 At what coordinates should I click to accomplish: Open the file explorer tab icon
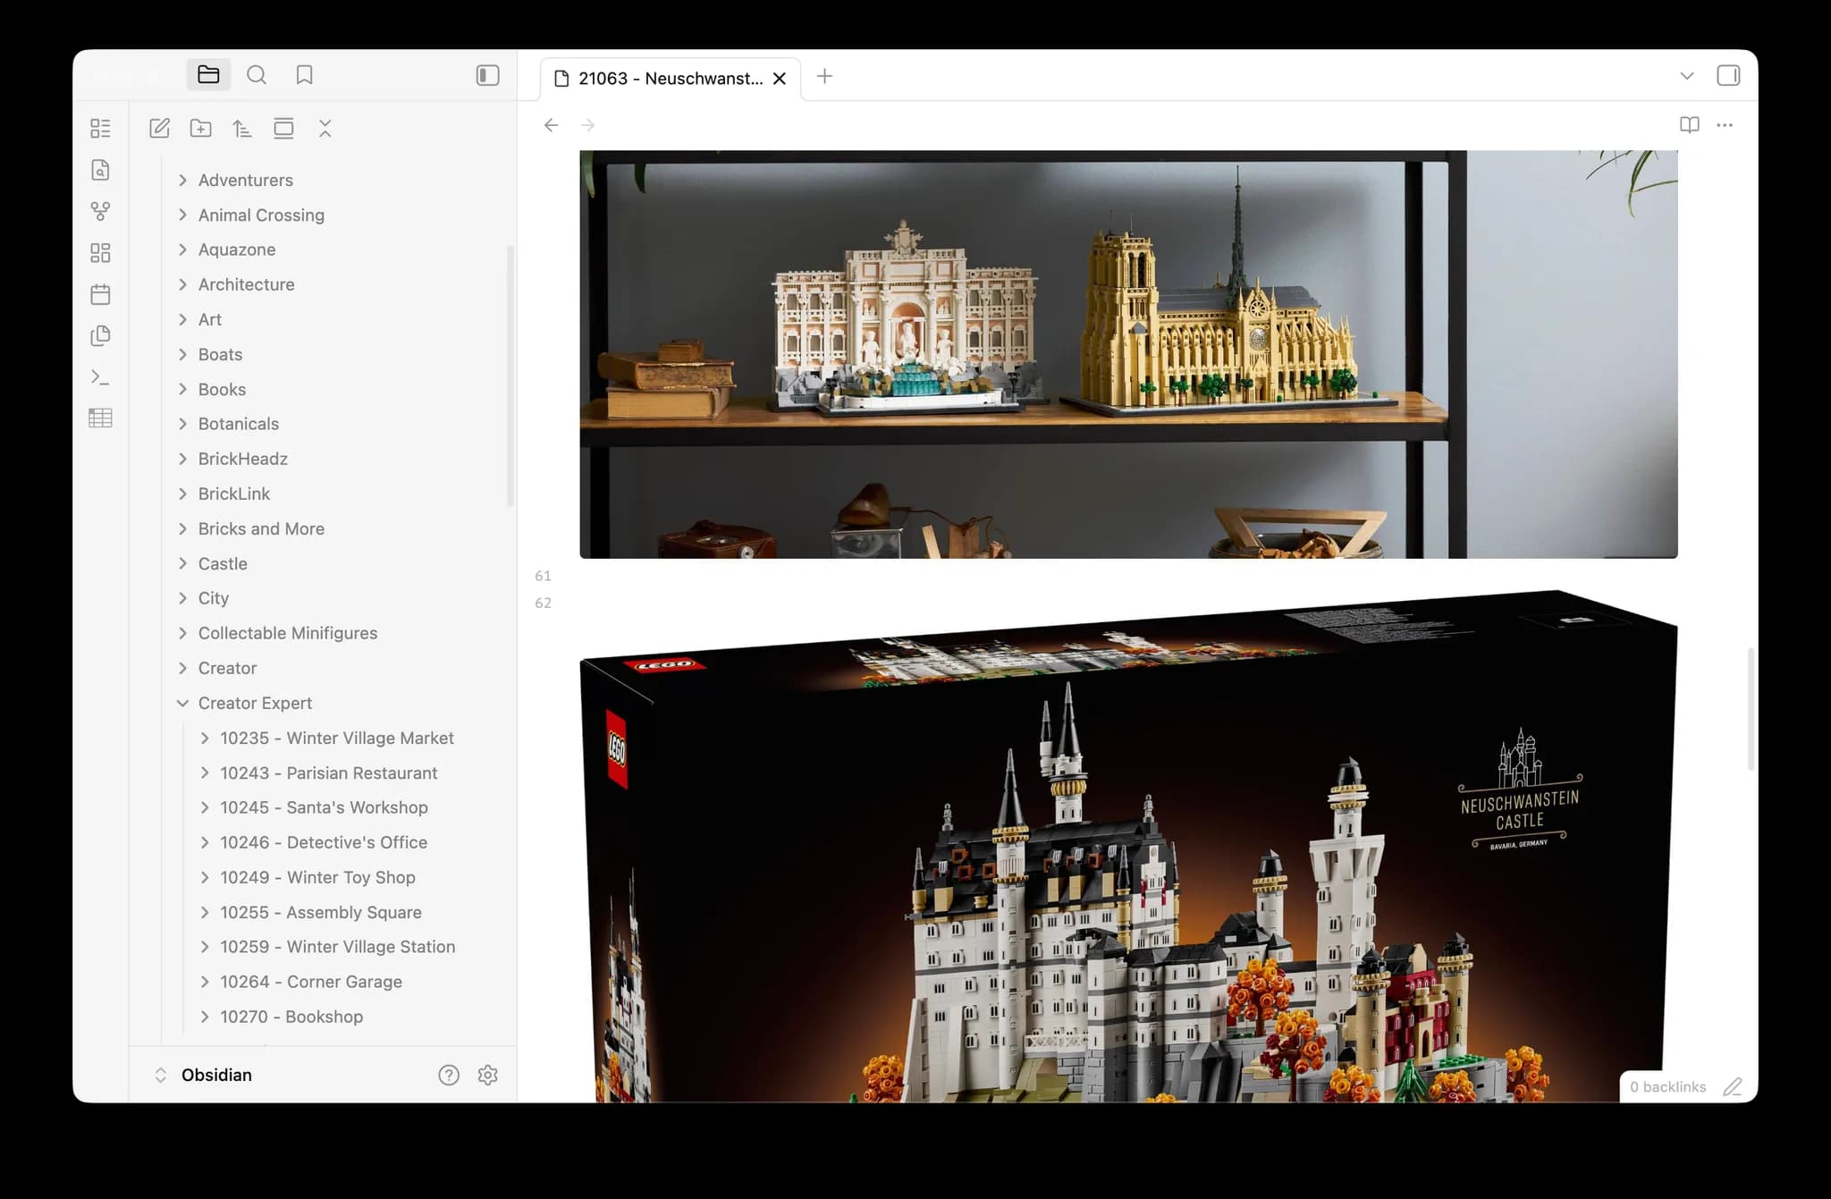point(208,75)
